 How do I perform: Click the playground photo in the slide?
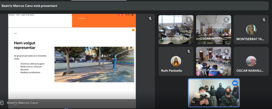pyautogui.click(x=94, y=64)
